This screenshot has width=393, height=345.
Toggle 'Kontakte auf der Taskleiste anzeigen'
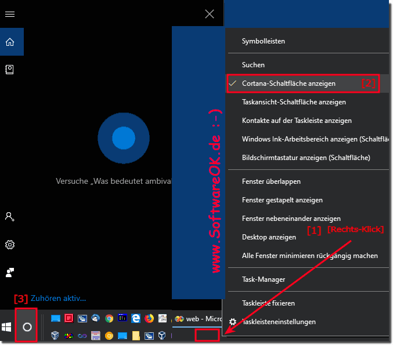pyautogui.click(x=308, y=121)
